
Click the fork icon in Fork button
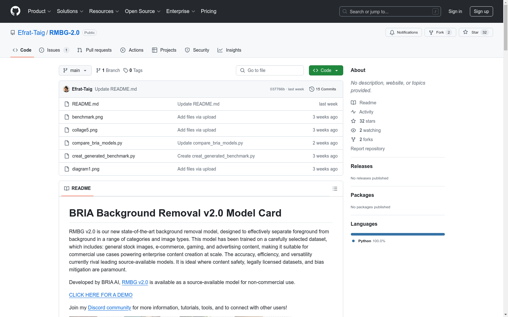pos(431,32)
